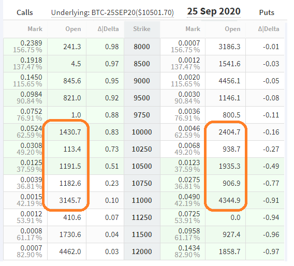Click the calls Open column header
The image size is (294, 266).
73,29
